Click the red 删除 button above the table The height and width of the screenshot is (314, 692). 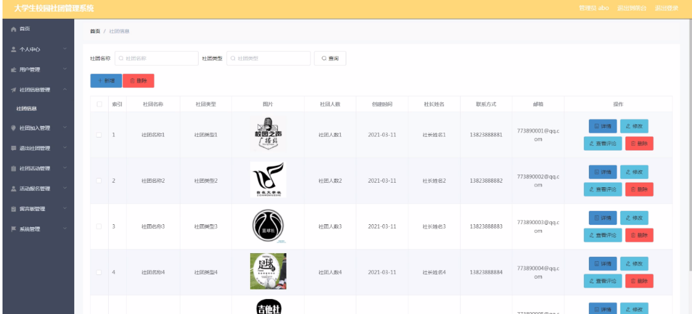(138, 81)
